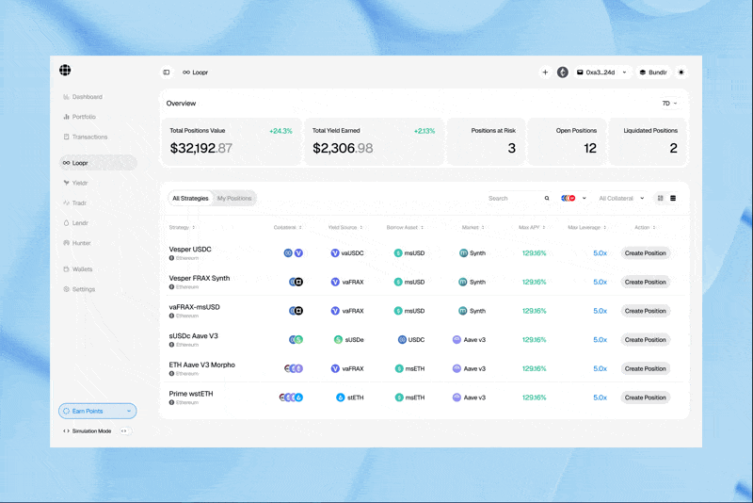Click msETH icon in Prime wstETH row
The image size is (753, 503).
399,398
